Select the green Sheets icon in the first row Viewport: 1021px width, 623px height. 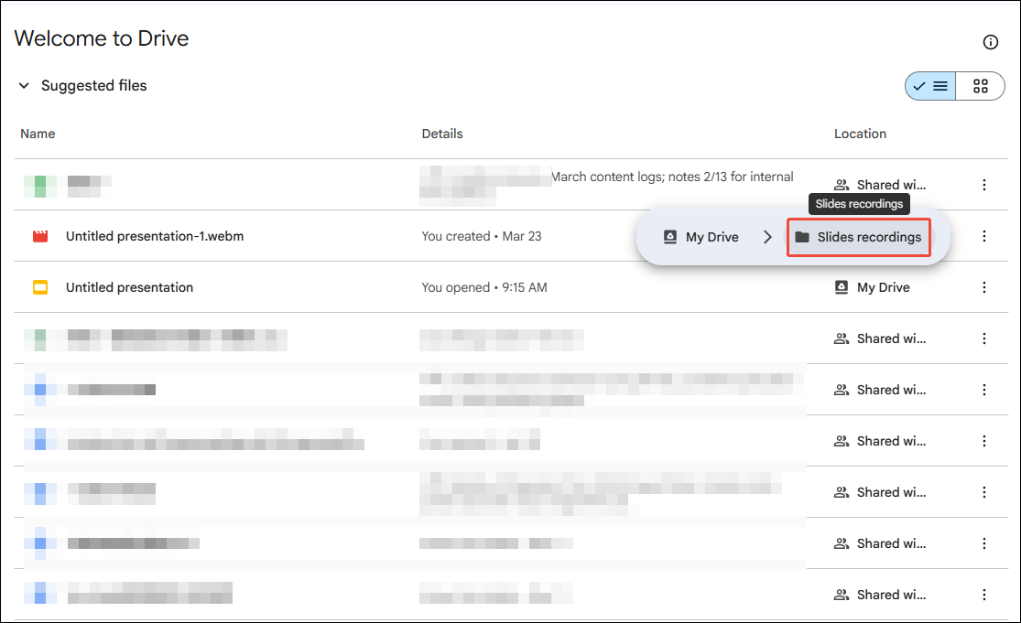(x=38, y=184)
